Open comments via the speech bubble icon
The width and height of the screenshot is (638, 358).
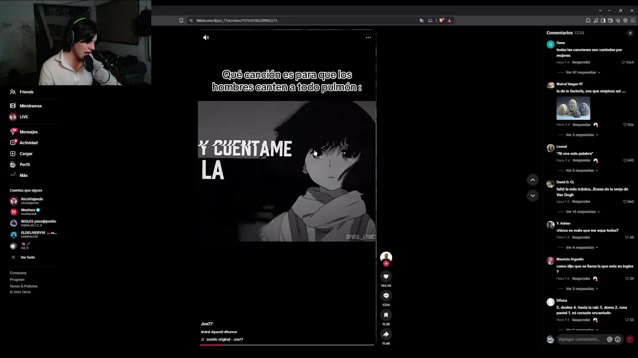(x=386, y=296)
